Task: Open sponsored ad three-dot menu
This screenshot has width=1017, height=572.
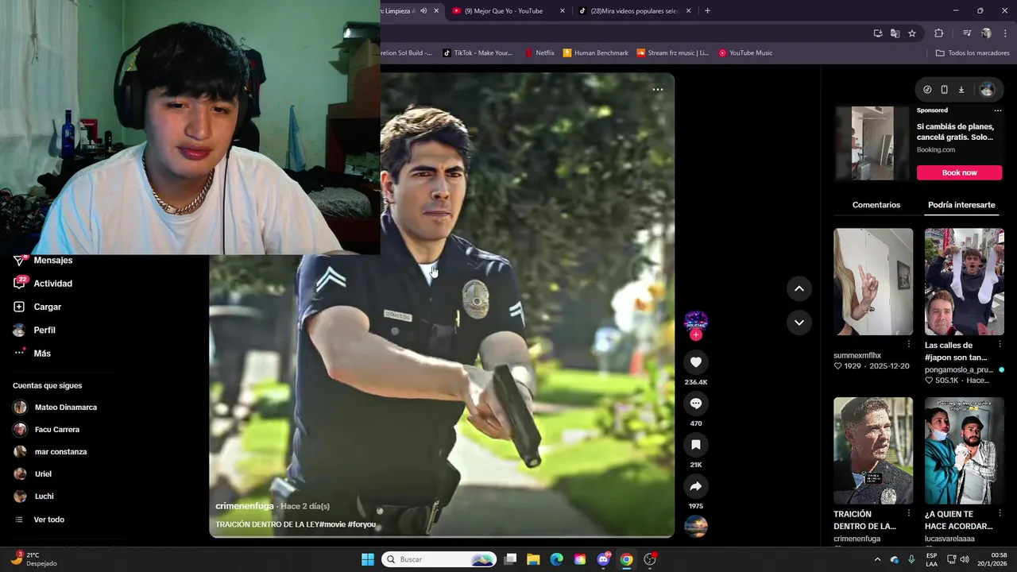Action: (x=998, y=110)
